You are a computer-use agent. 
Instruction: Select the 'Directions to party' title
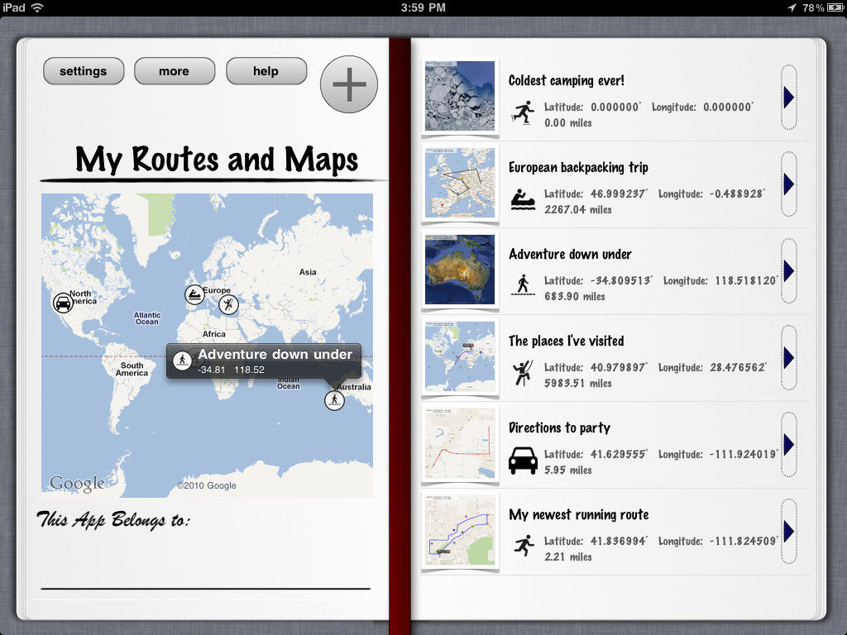[559, 428]
